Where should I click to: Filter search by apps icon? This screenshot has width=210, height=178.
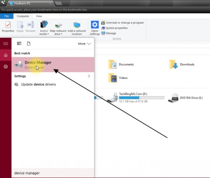(19, 44)
